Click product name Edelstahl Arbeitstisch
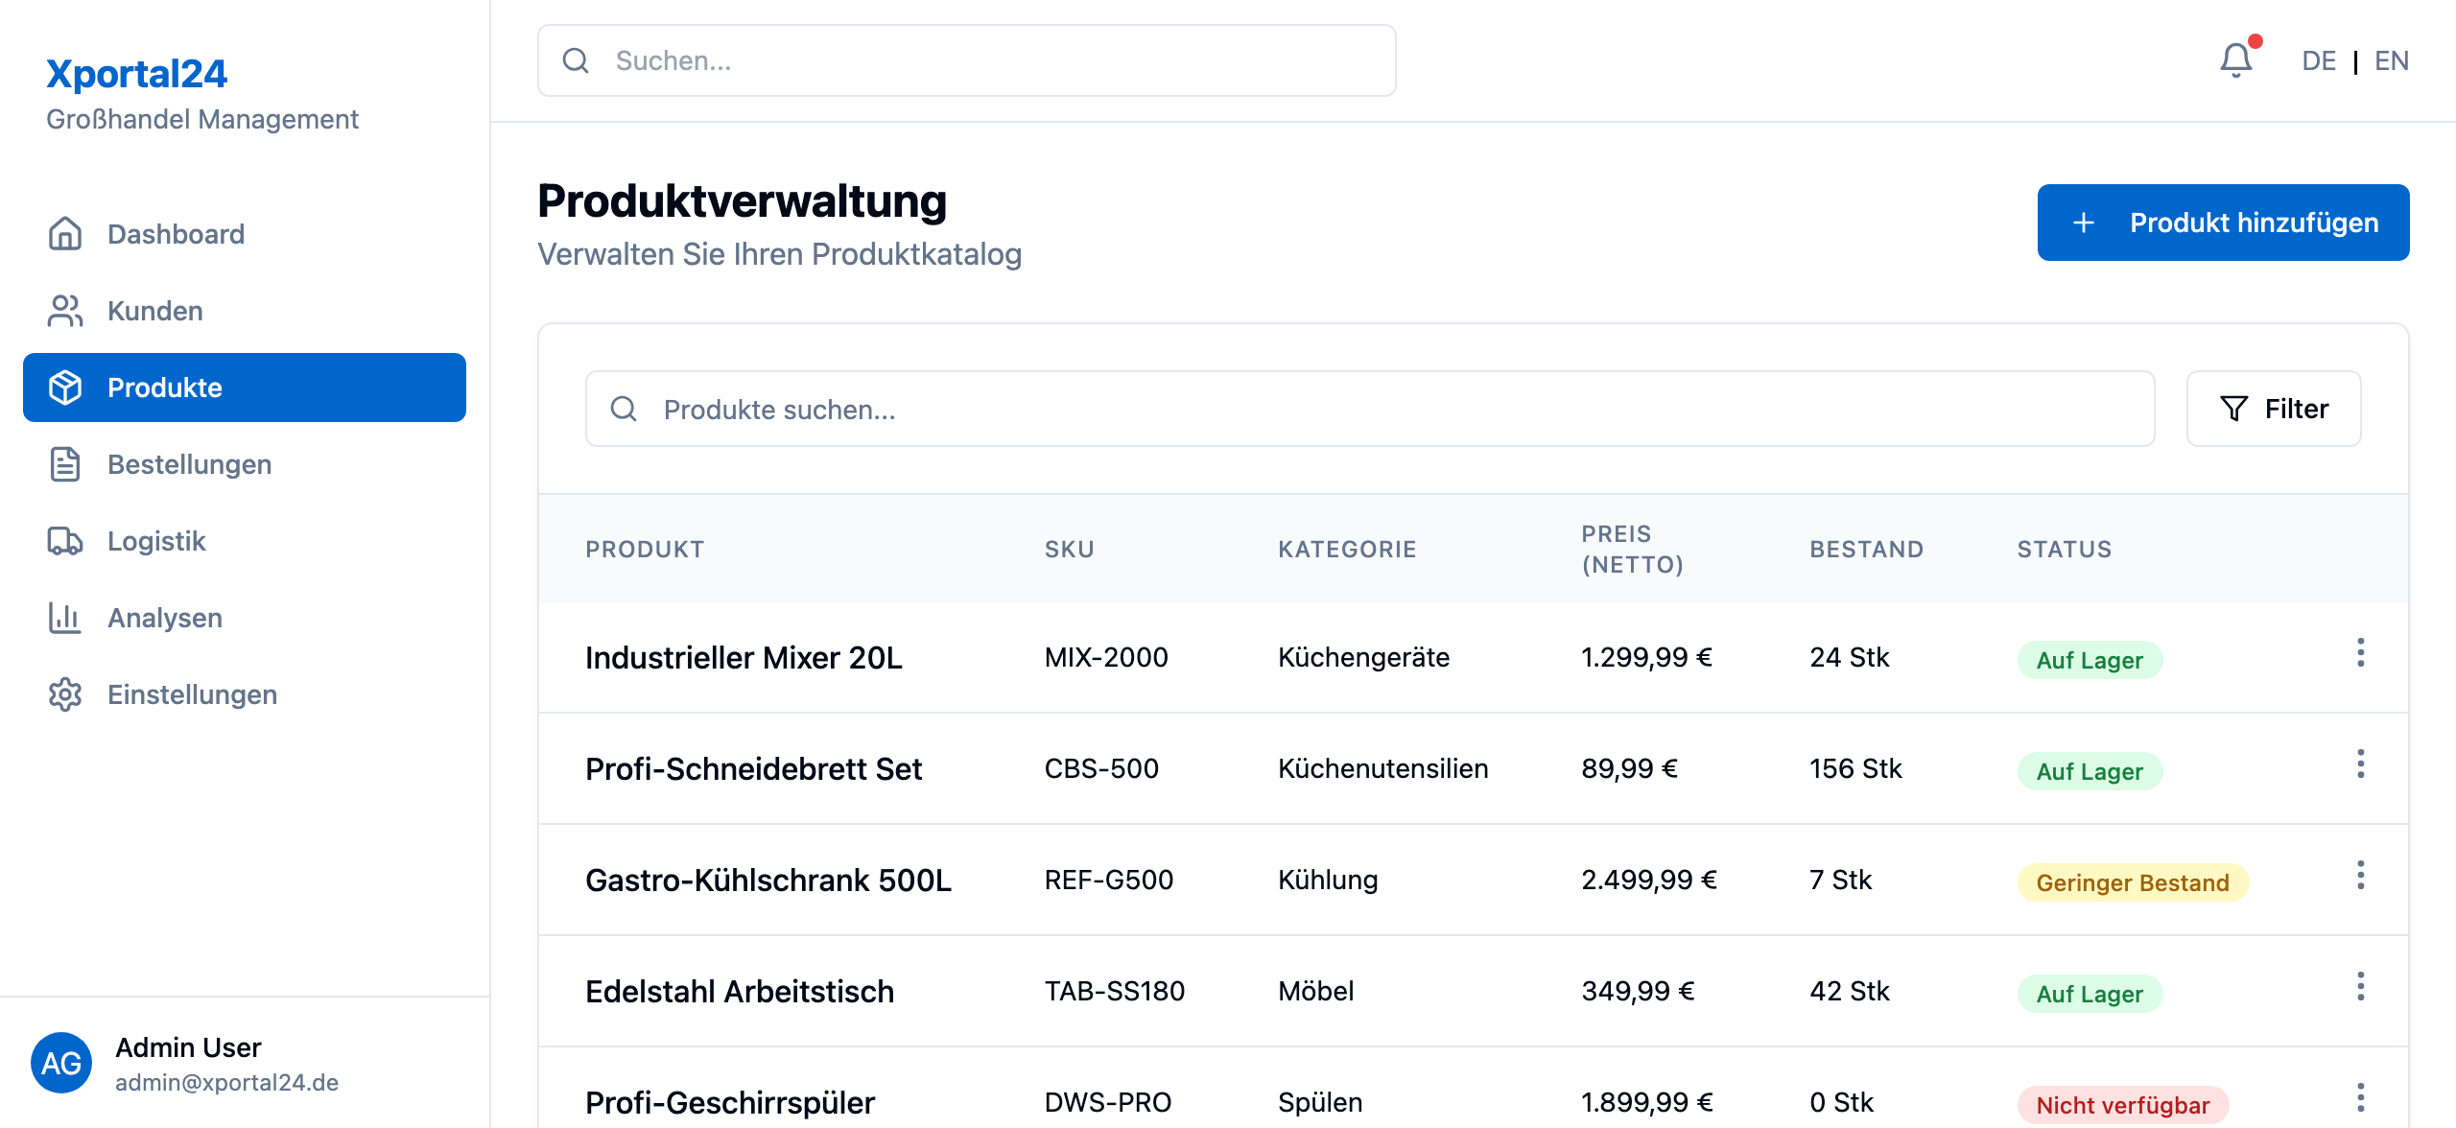The image size is (2456, 1128). pyautogui.click(x=740, y=992)
